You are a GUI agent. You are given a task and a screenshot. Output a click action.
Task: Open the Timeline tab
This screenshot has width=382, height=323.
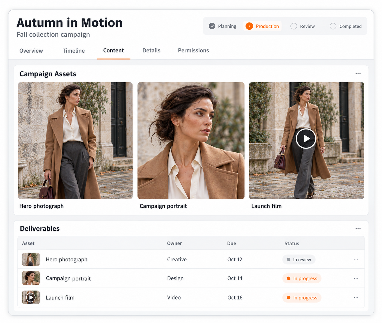(74, 51)
